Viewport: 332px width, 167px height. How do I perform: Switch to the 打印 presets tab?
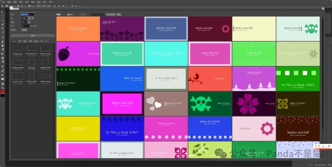[20, 41]
